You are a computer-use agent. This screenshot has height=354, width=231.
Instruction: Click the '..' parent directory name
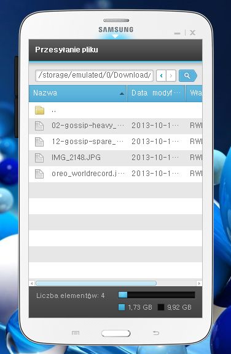pyautogui.click(x=53, y=111)
